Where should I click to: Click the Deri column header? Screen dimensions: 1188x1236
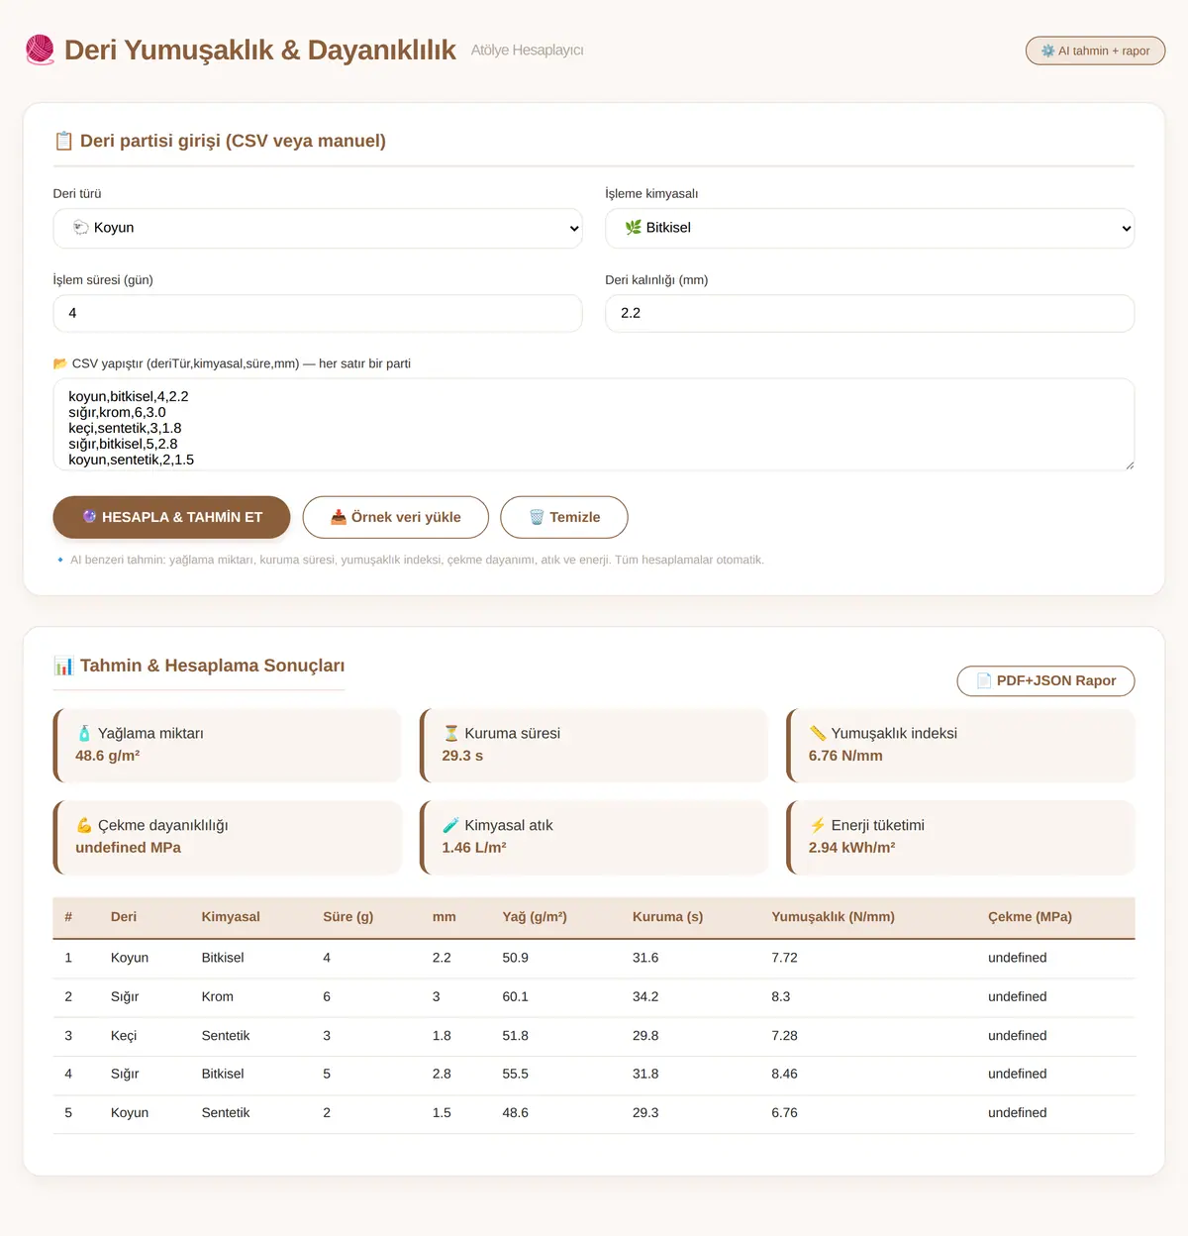(x=124, y=917)
